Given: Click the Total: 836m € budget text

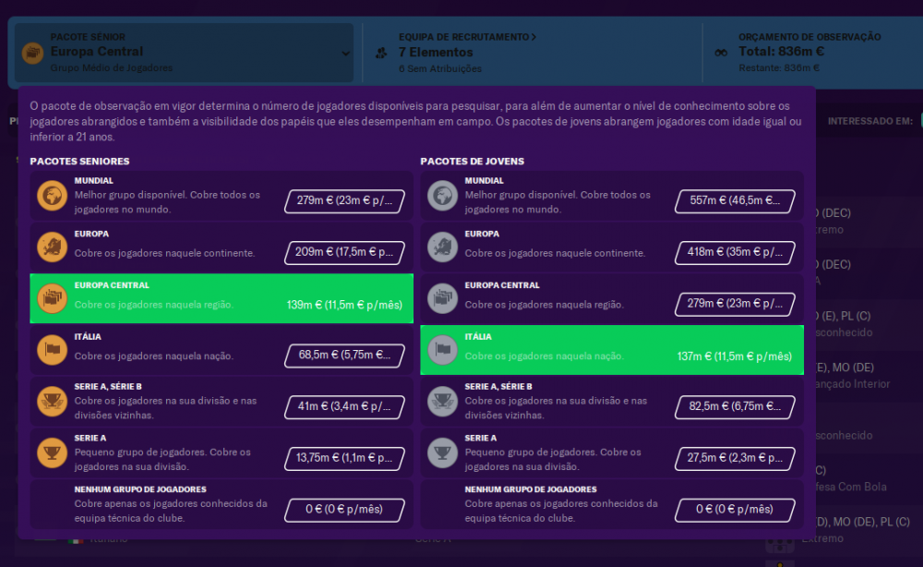Looking at the screenshot, I should point(781,52).
